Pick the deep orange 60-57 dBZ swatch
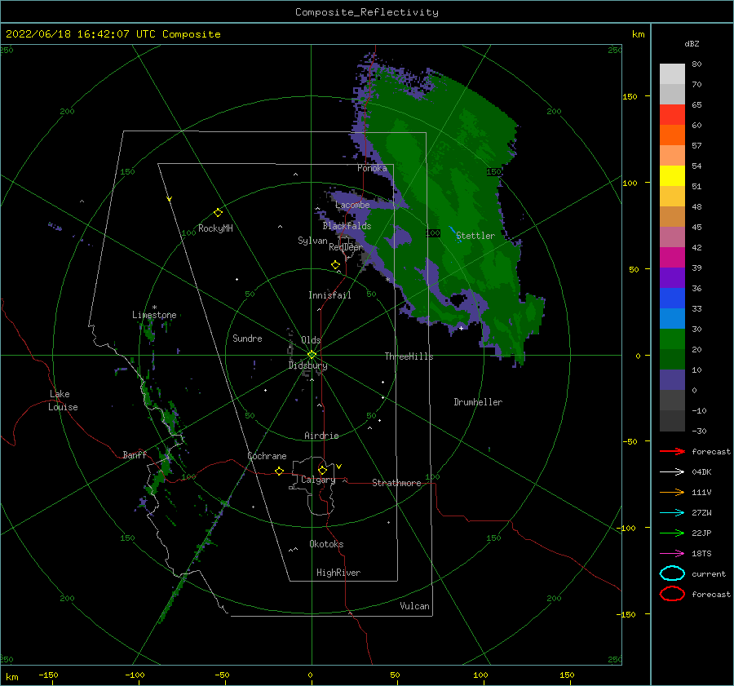 click(672, 135)
